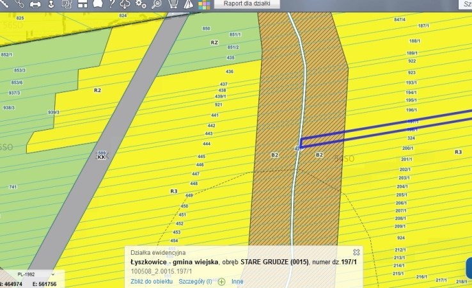
Task: Expand details with the green plus icon
Action: pos(221,281)
